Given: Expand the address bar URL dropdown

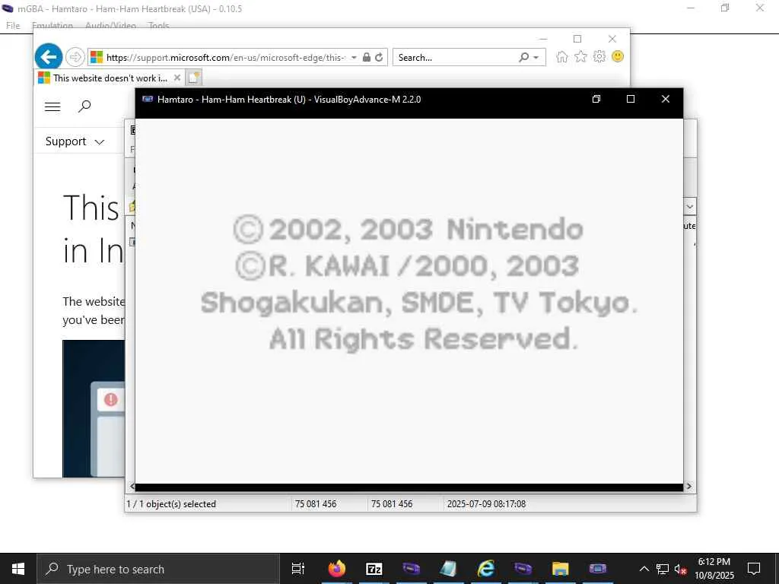Looking at the screenshot, I should tap(354, 58).
